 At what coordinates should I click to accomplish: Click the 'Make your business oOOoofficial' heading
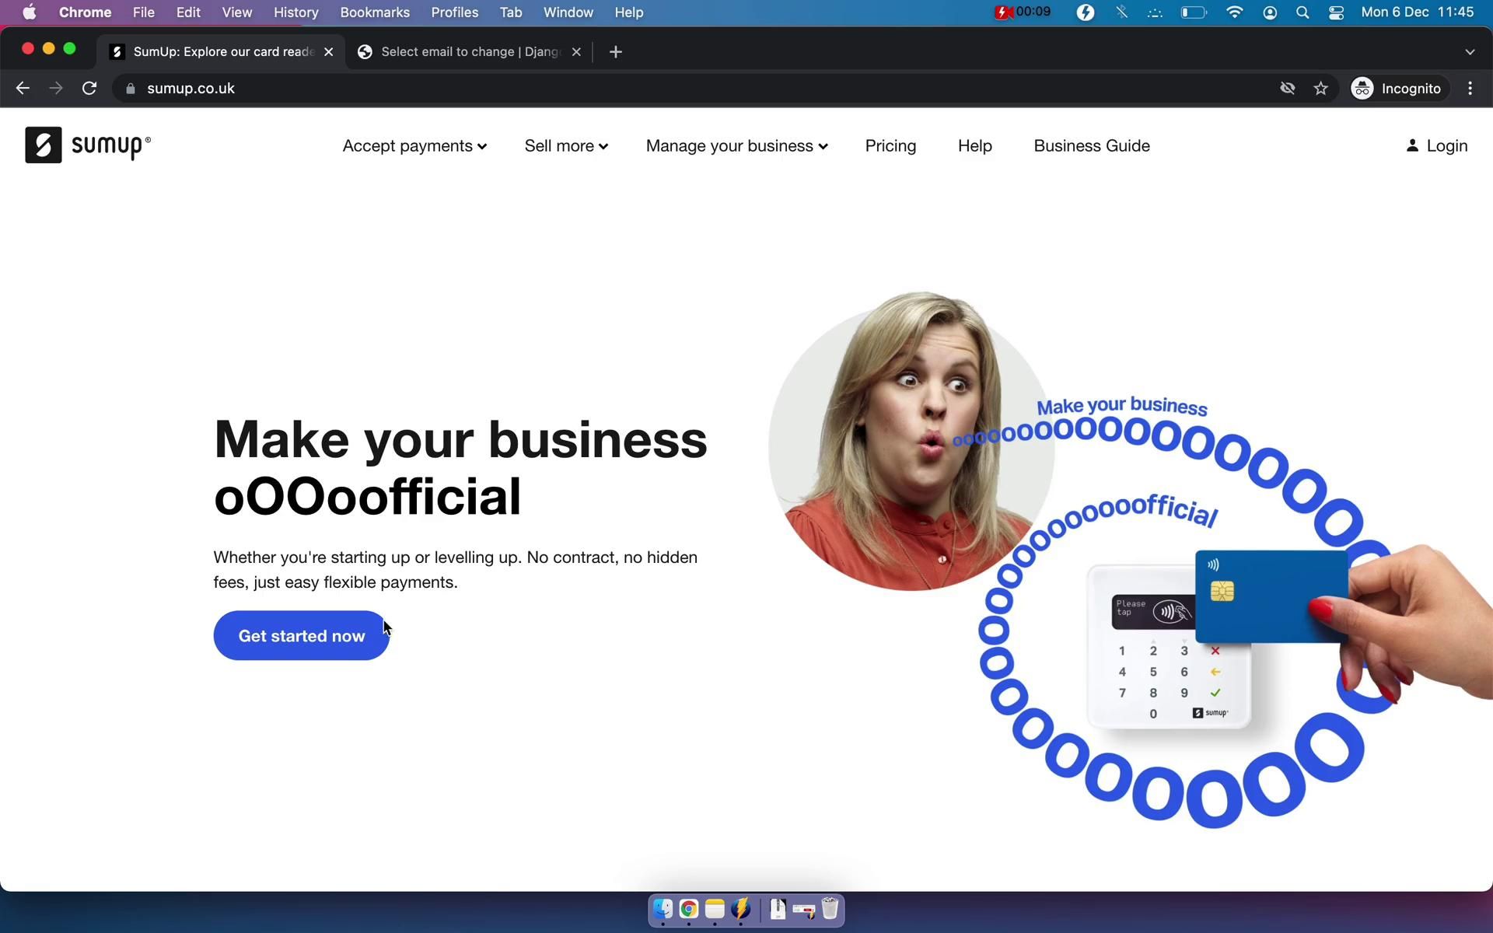tap(460, 468)
